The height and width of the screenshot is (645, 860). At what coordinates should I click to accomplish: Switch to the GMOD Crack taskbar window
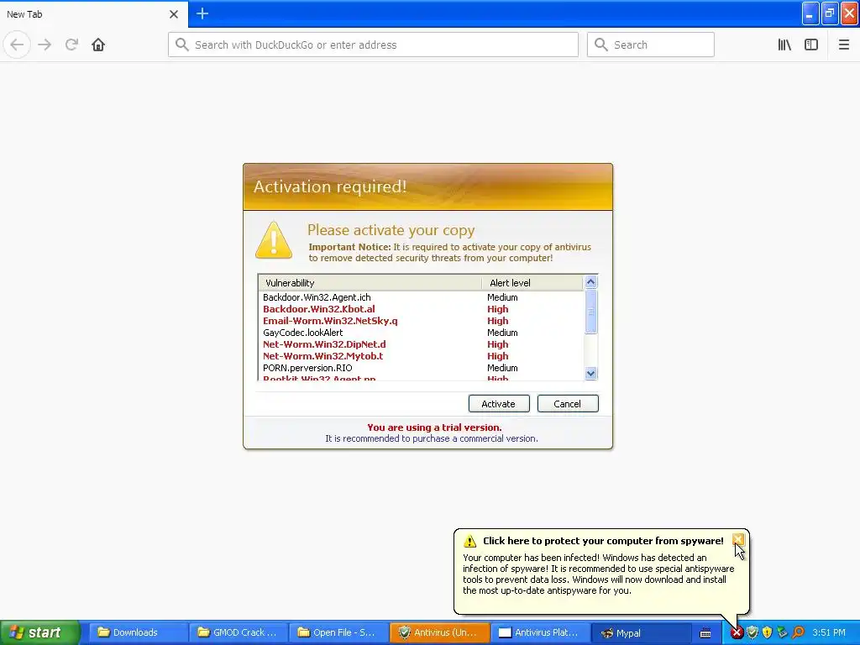pos(238,632)
